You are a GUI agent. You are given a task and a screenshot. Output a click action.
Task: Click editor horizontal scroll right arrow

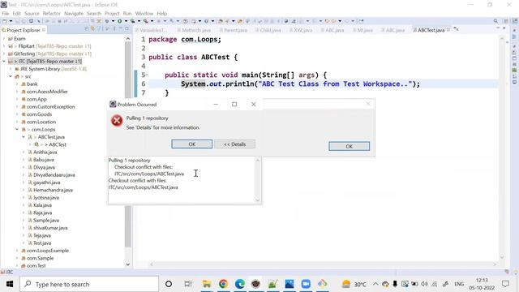[x=495, y=264]
